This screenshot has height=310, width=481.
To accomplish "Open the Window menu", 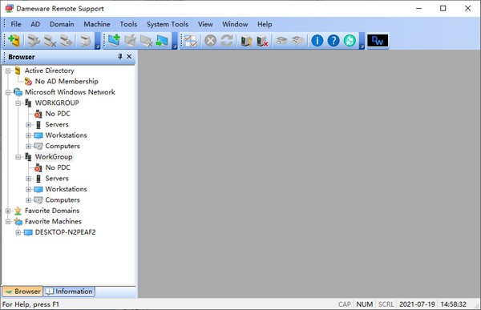I will click(235, 24).
